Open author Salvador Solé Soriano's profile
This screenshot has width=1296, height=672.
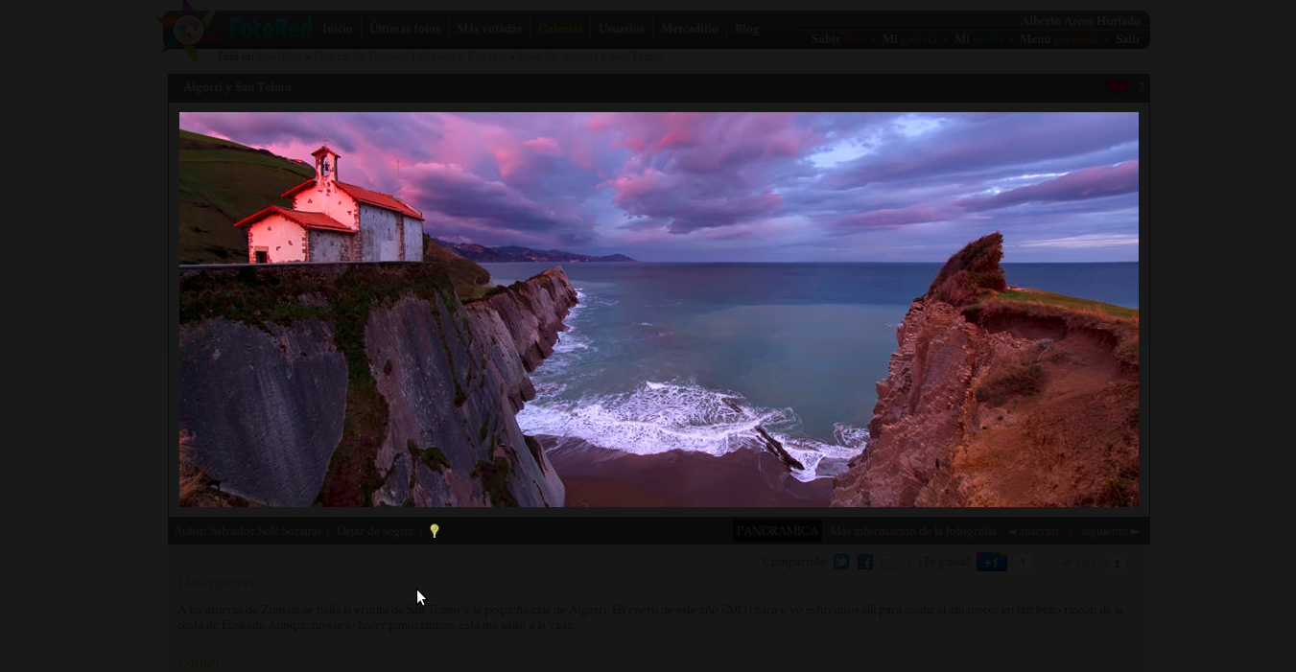click(x=265, y=531)
